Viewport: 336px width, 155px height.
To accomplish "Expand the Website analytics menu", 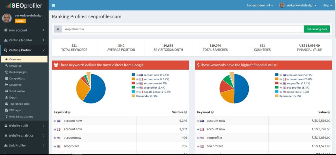I will 24,136.
